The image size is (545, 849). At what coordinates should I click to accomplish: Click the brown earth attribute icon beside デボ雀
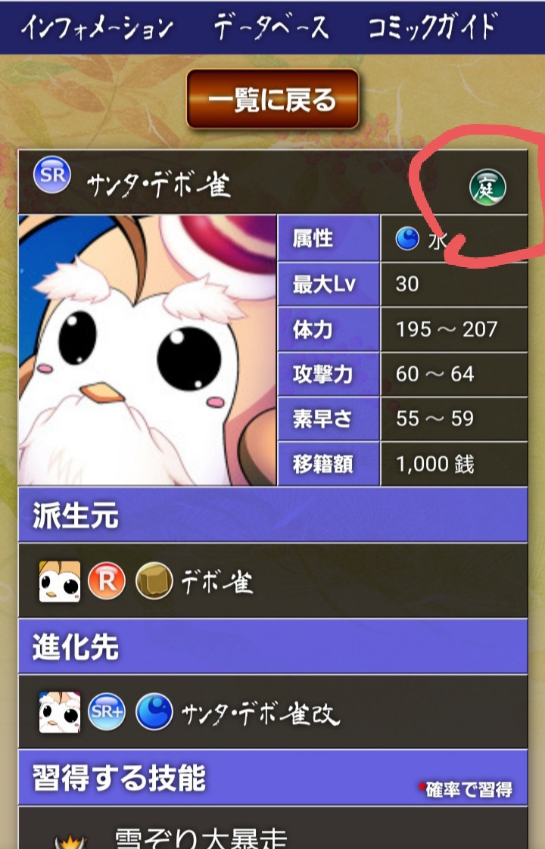(x=154, y=581)
